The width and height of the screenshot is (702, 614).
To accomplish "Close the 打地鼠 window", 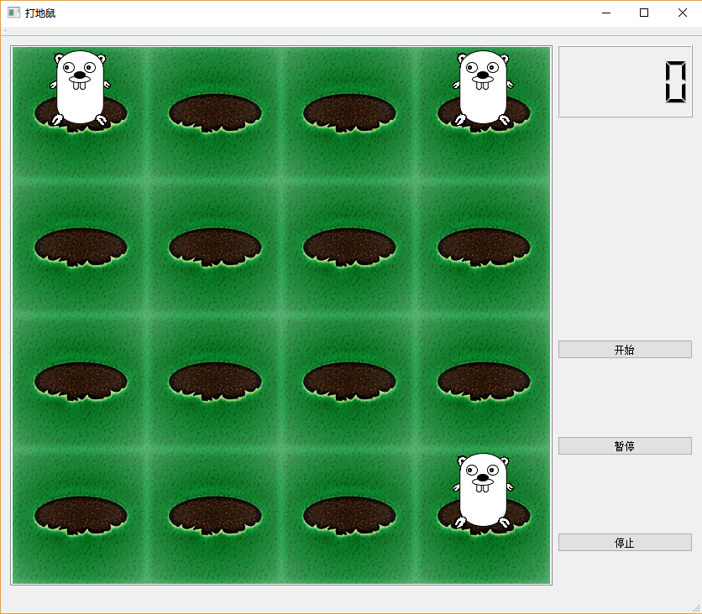I will click(x=683, y=13).
